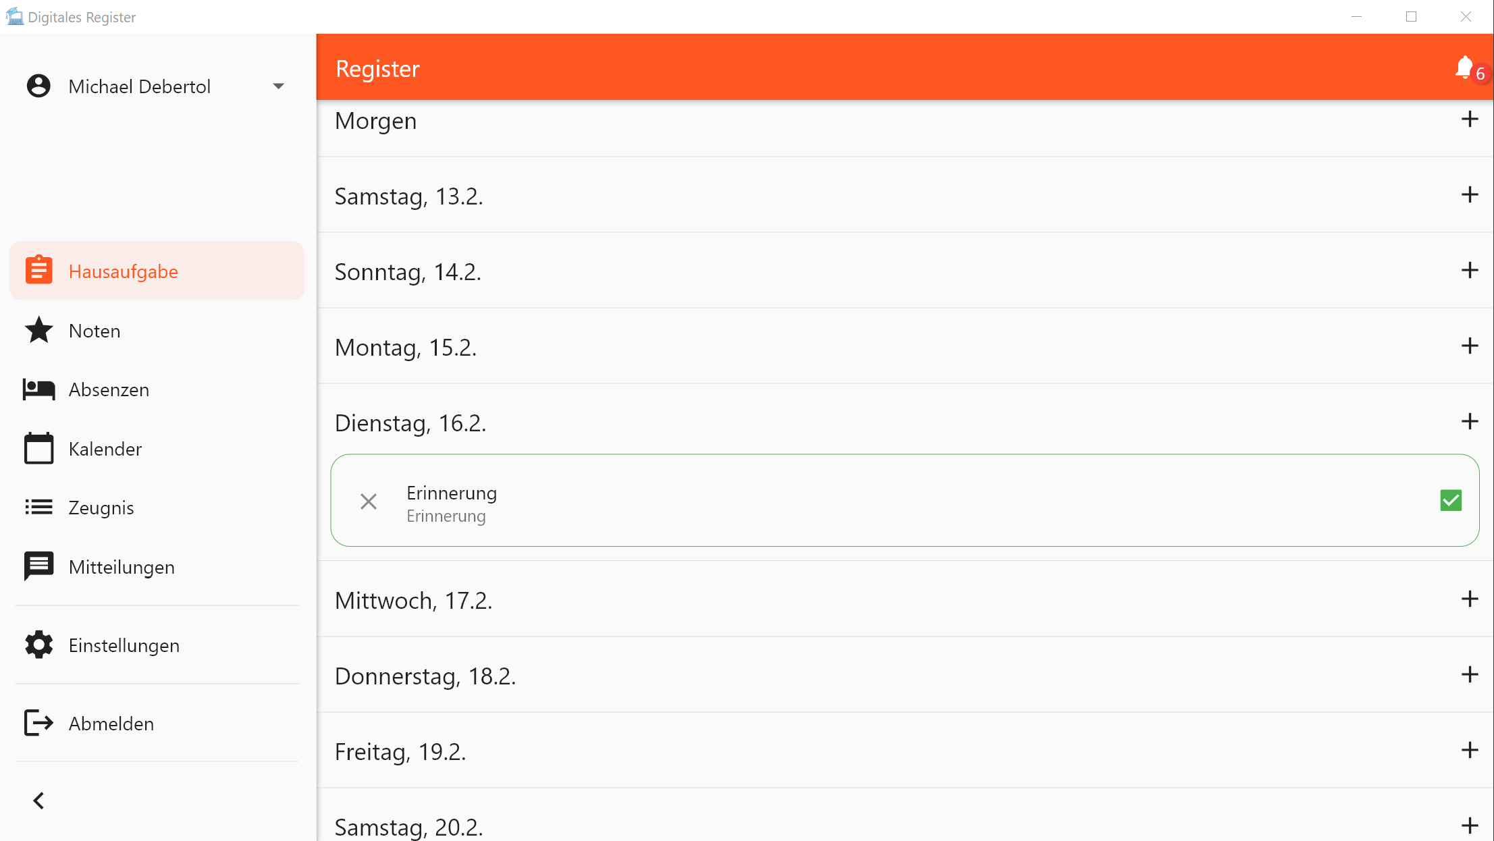The width and height of the screenshot is (1494, 841).
Task: Click the Mitteilungen message icon
Action: tap(38, 566)
